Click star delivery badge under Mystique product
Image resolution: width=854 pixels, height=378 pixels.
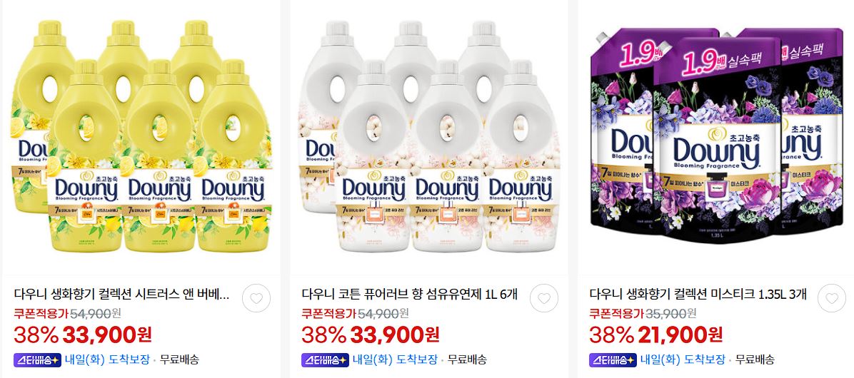click(612, 359)
